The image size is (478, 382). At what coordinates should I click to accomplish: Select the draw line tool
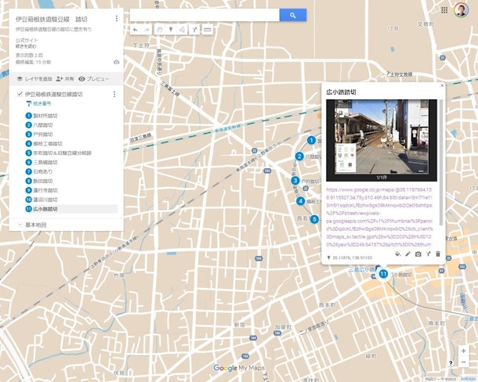click(x=182, y=29)
